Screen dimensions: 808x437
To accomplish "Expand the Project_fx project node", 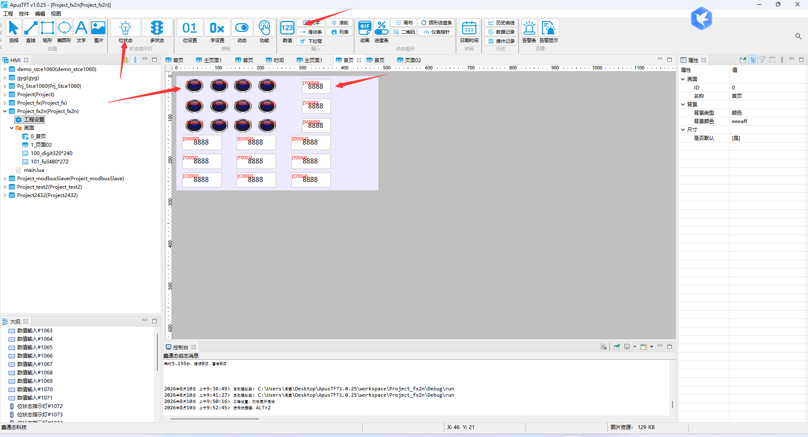I will tap(5, 103).
